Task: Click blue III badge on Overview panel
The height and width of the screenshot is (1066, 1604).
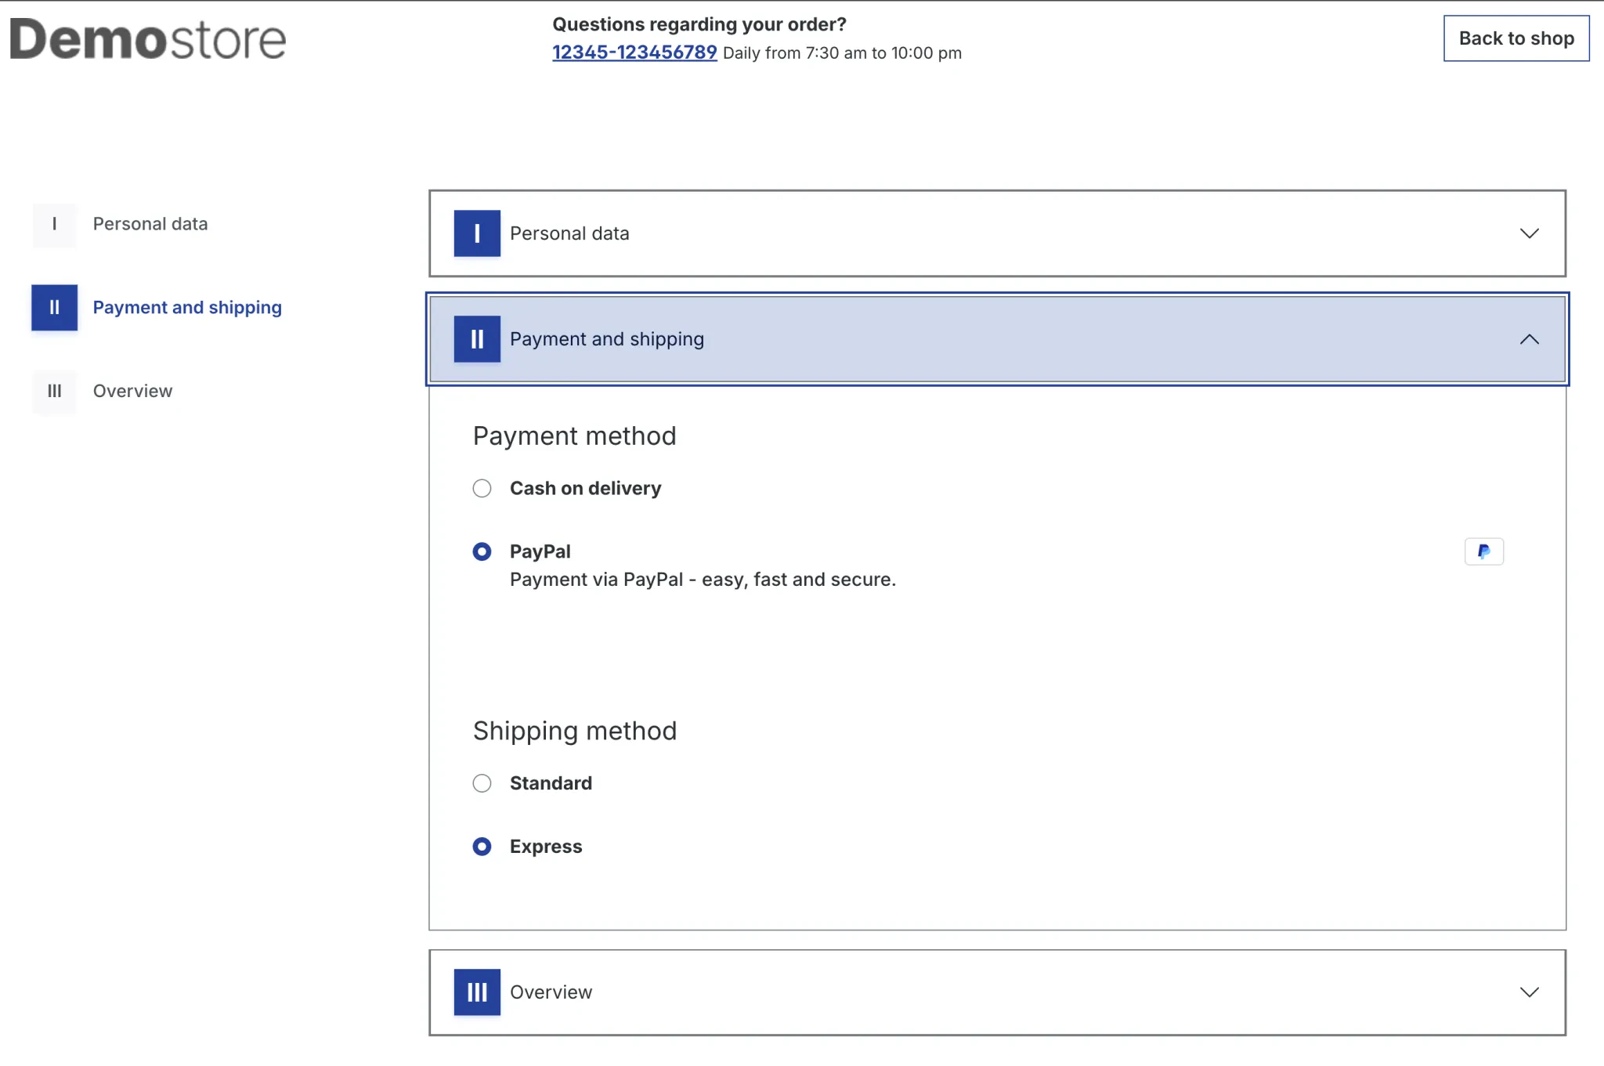Action: pyautogui.click(x=476, y=992)
